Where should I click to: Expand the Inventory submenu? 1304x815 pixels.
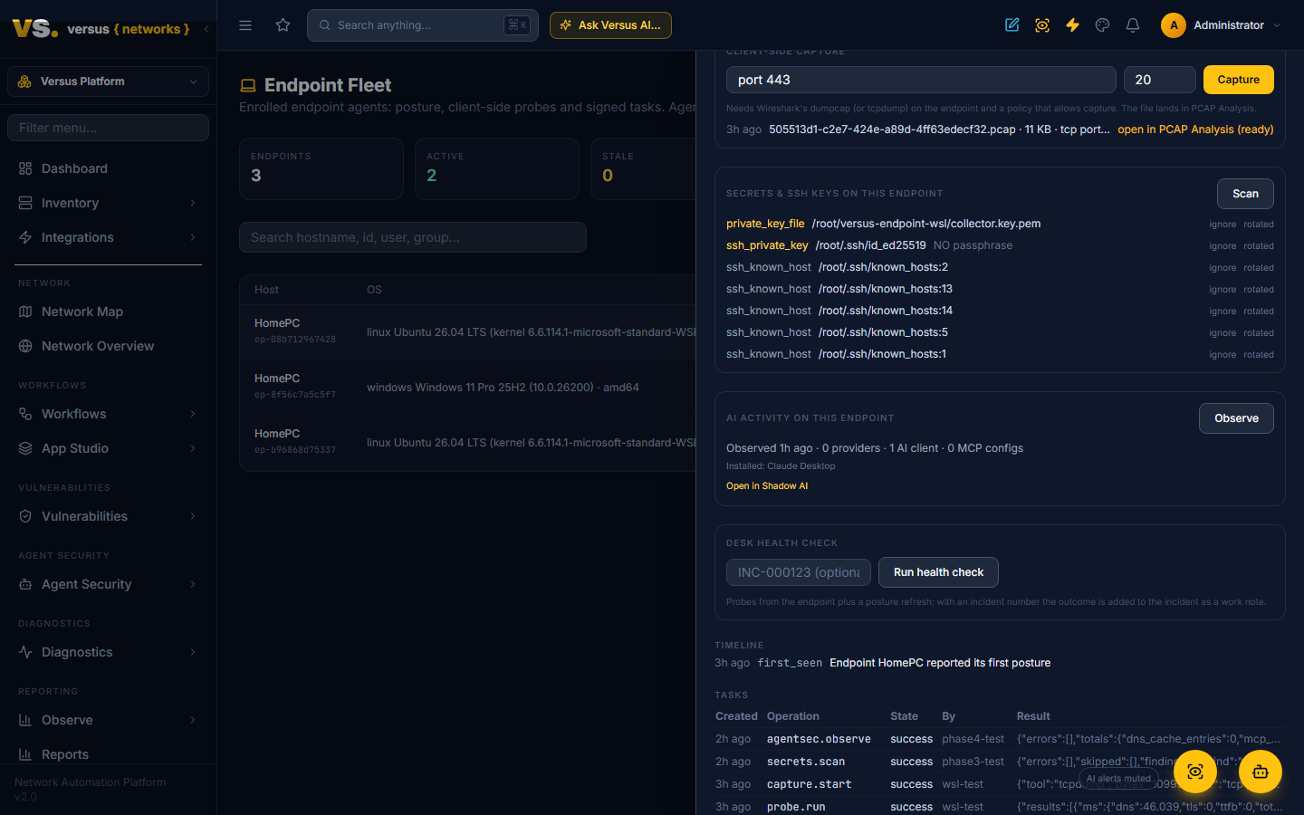[108, 203]
